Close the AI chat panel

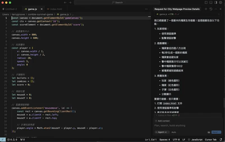(220, 9)
